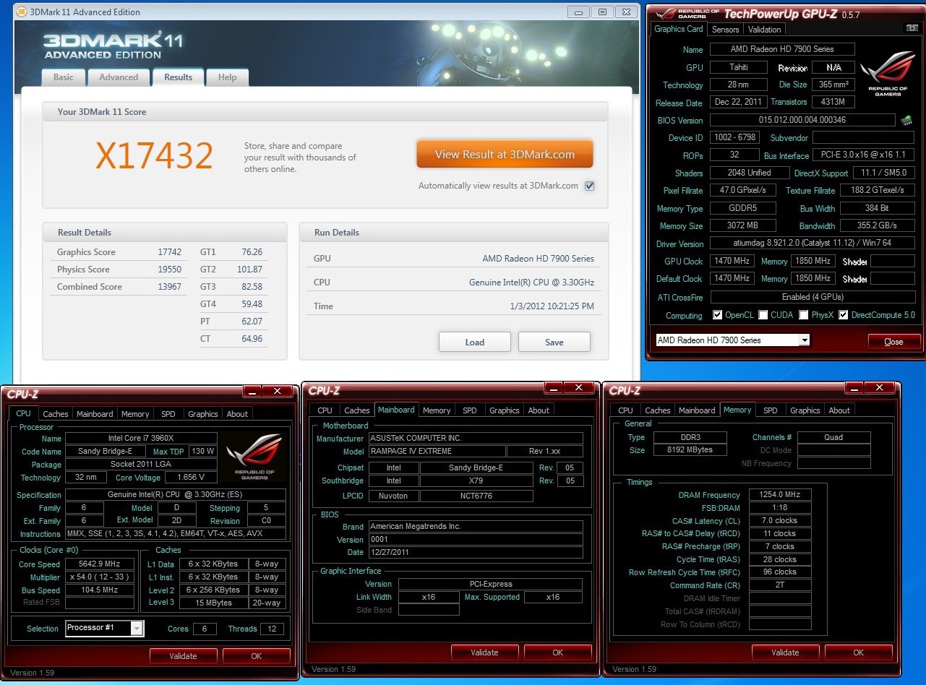Open the Validation tab in GPU-Z
The width and height of the screenshot is (926, 685).
764,30
